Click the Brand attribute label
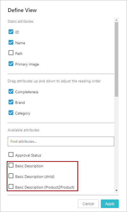127x212 pixels. (20, 103)
